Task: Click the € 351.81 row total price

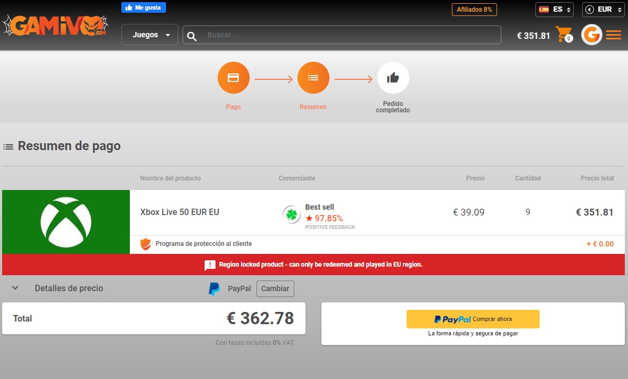Action: click(x=594, y=212)
